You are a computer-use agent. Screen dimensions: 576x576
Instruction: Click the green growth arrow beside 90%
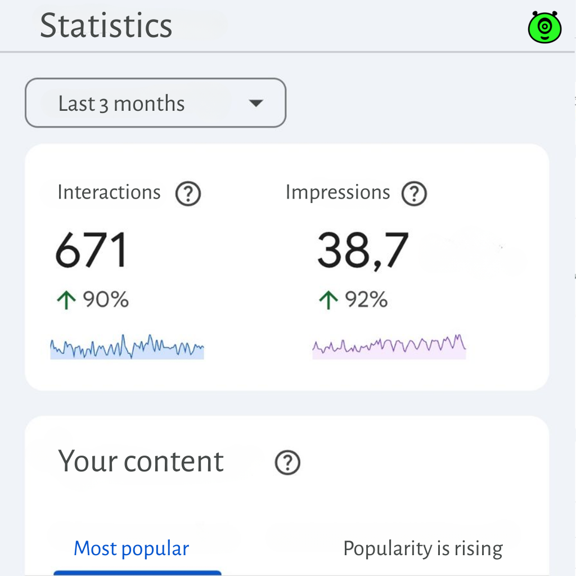pyautogui.click(x=65, y=299)
